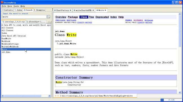Go back using the left arrow icon

click(55, 96)
